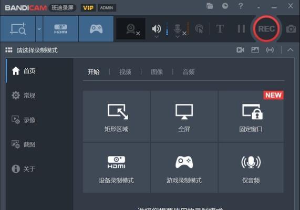Expand microphone settings chevron below mic icon
The image size is (300, 210).
(x=178, y=37)
